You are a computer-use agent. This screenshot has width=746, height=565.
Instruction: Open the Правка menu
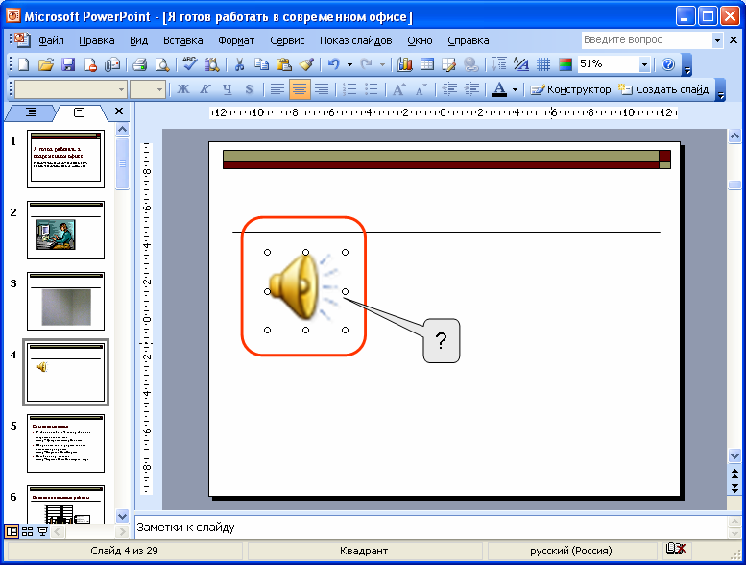tap(97, 40)
